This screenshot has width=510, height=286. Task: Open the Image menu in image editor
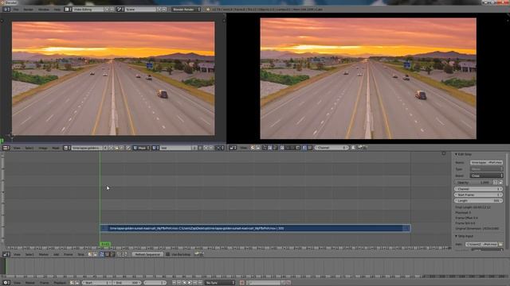coord(43,148)
